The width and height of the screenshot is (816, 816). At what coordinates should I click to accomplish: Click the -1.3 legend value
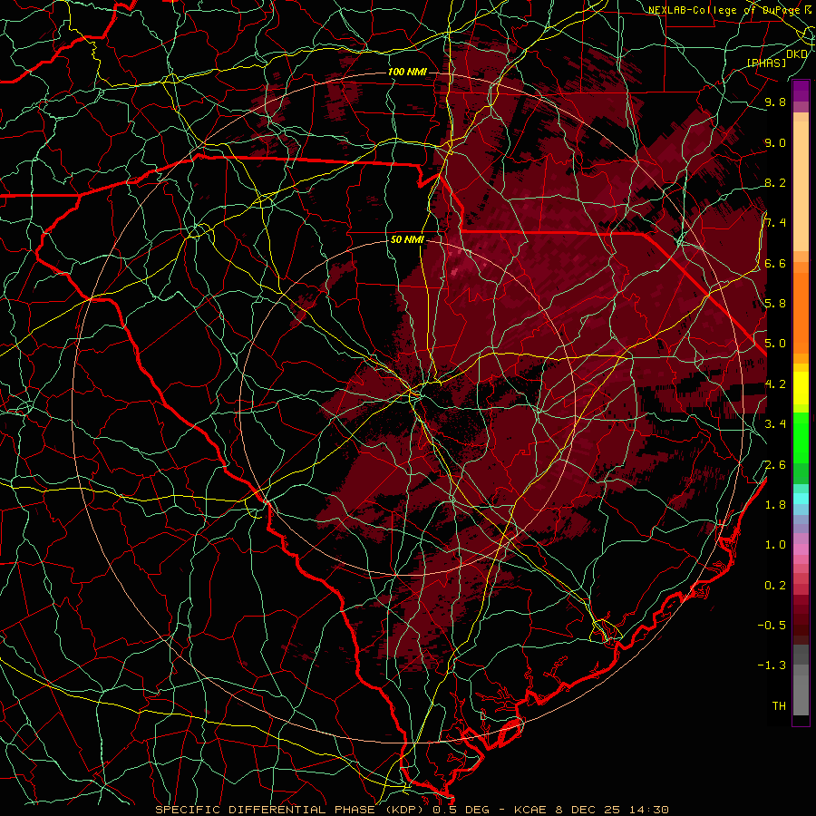[x=772, y=665]
